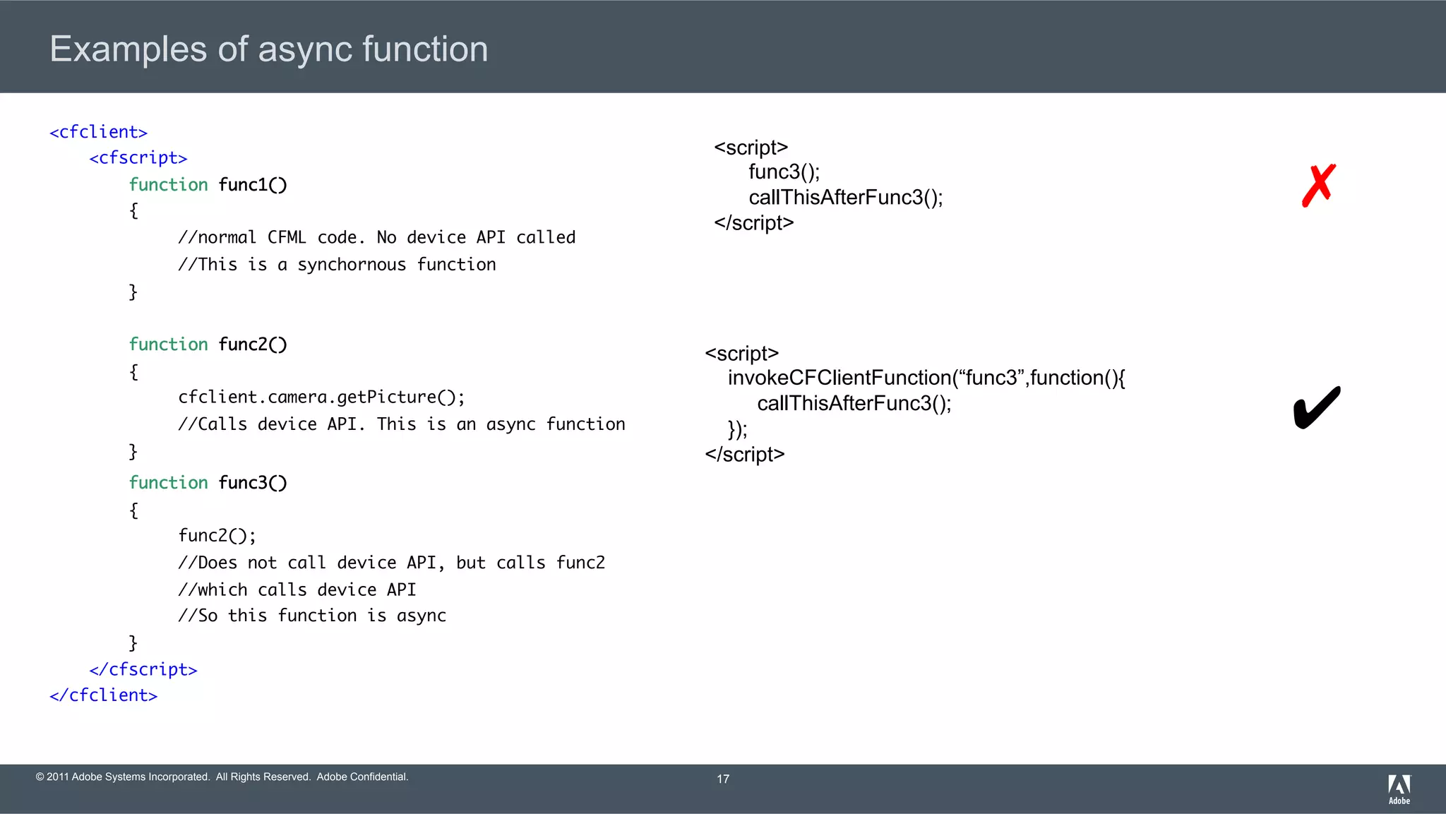
Task: Click the opening <cfclient> tag
Action: tap(98, 132)
